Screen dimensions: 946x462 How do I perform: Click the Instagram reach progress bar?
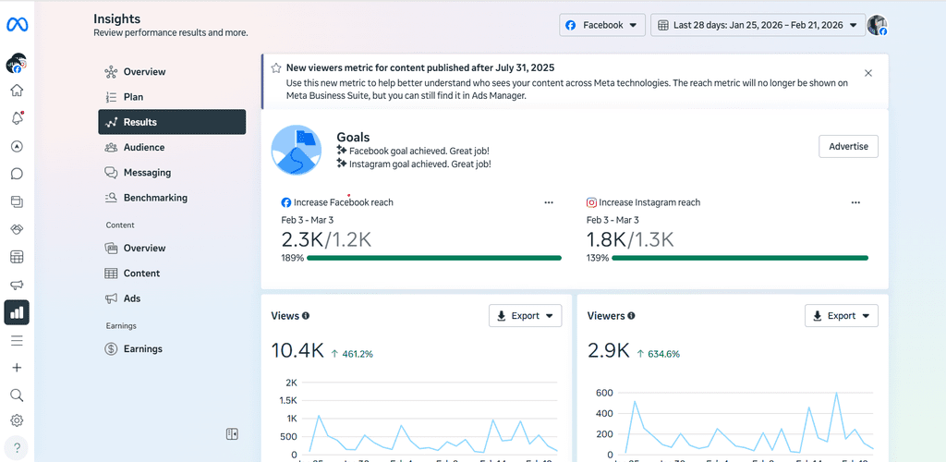pos(739,258)
